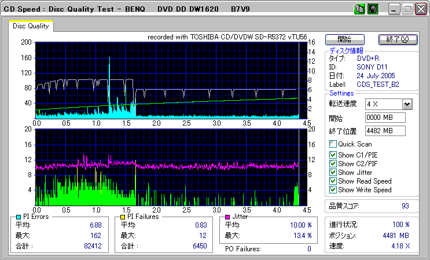The width and height of the screenshot is (430, 260).
Task: Uncheck Show C1/PIE option
Action: [x=333, y=155]
